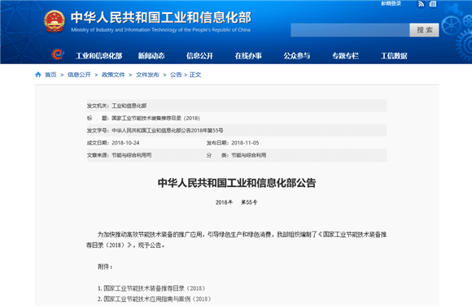Viewport: 472px width, 307px height.
Task: Select 信息公开 in the navigation bar
Action: pyautogui.click(x=199, y=56)
